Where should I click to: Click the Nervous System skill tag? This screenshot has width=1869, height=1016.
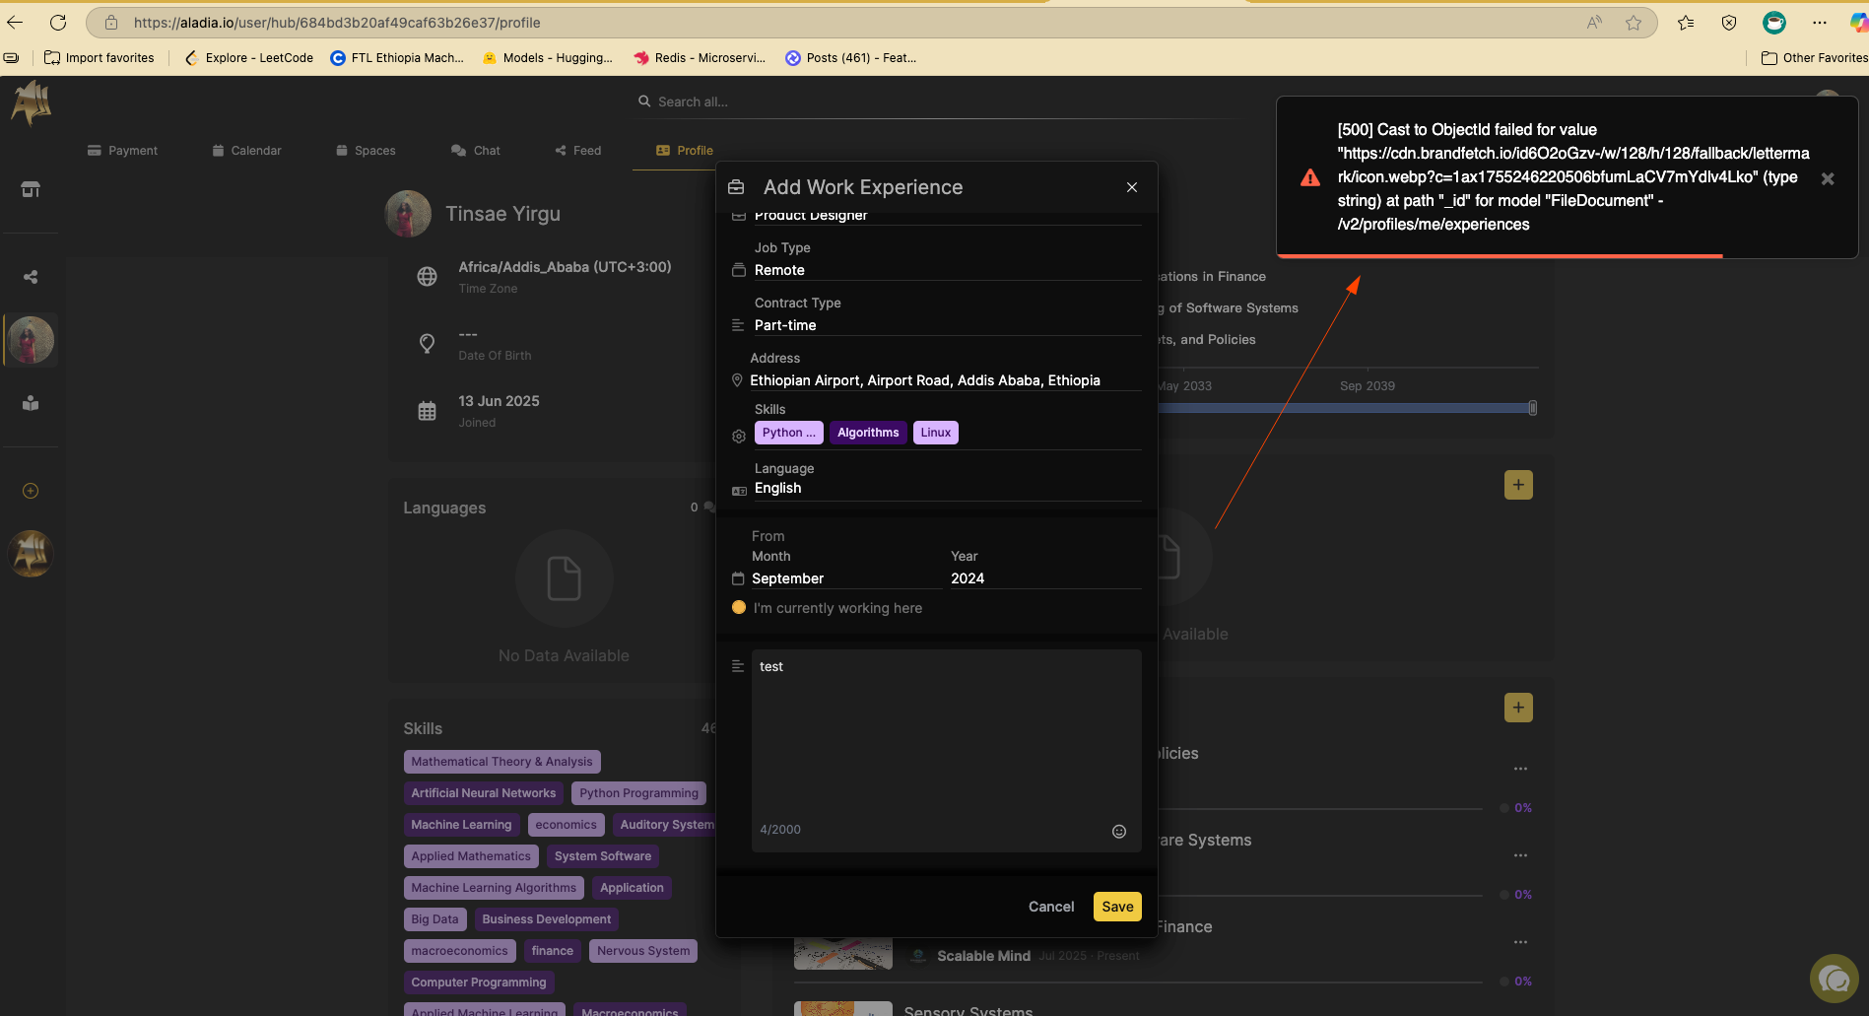[x=642, y=951]
